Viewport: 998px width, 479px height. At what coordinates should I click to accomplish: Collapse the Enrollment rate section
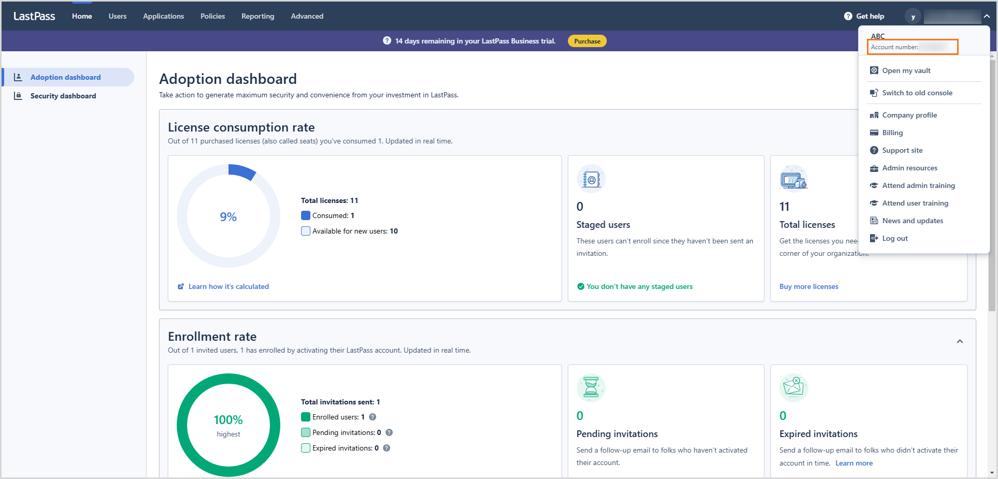click(x=960, y=341)
